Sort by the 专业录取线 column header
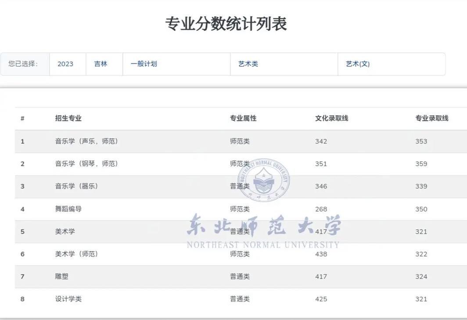The image size is (467, 320). point(432,117)
